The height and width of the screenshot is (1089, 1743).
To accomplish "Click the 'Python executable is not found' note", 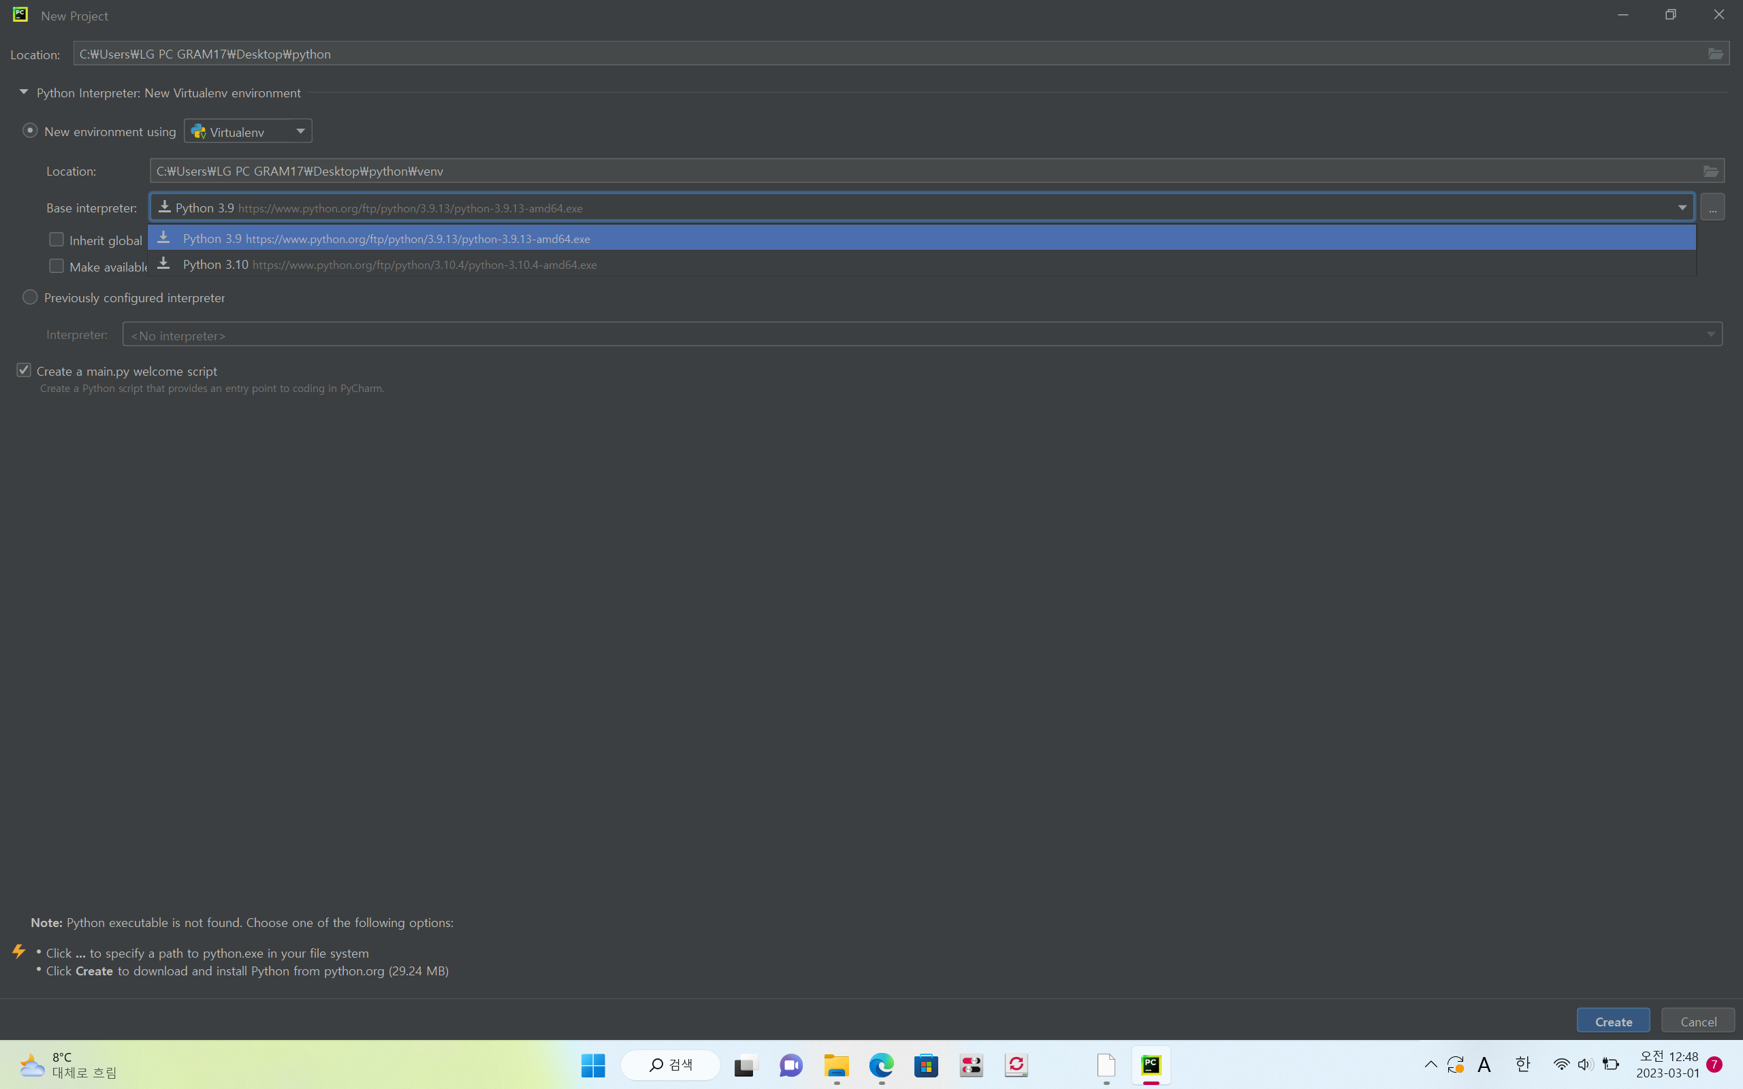I will [x=242, y=923].
